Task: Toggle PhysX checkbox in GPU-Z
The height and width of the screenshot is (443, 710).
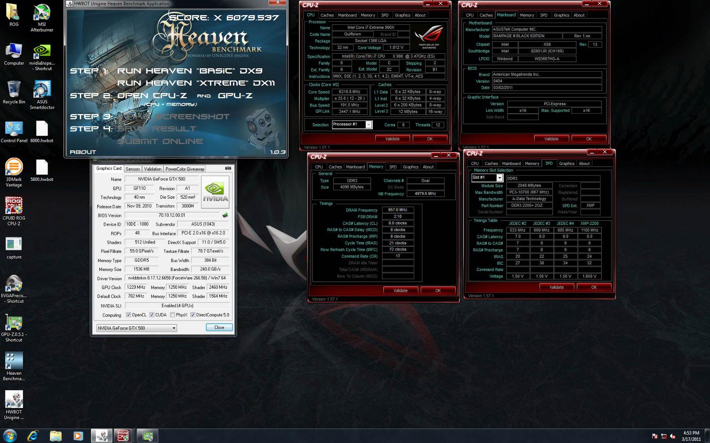Action: (x=173, y=315)
